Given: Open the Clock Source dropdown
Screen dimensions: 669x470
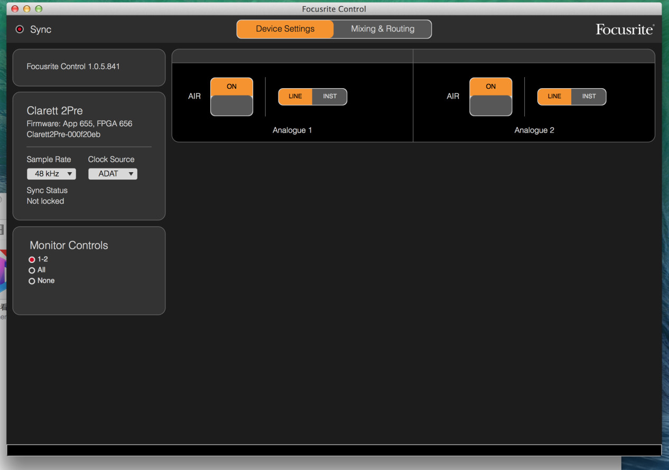Looking at the screenshot, I should (x=113, y=174).
